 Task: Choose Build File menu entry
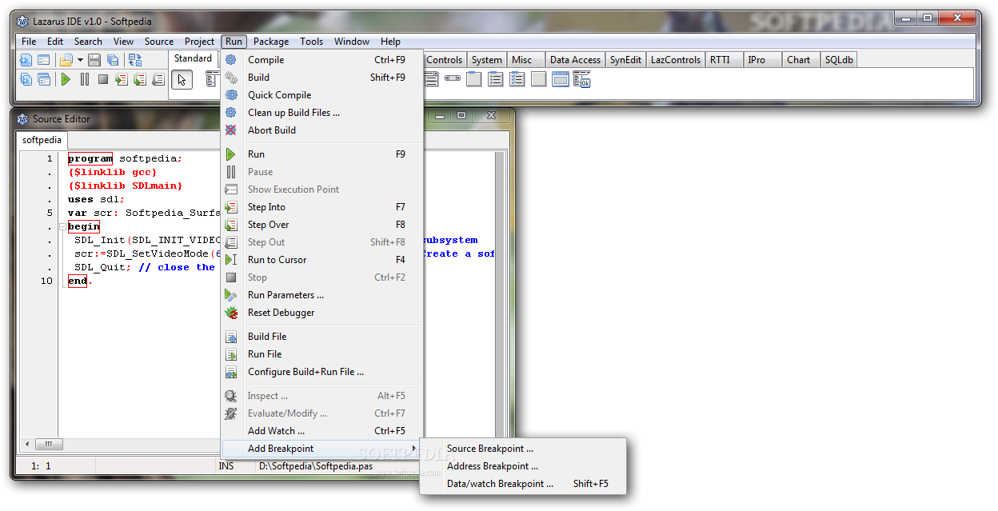[x=321, y=337]
